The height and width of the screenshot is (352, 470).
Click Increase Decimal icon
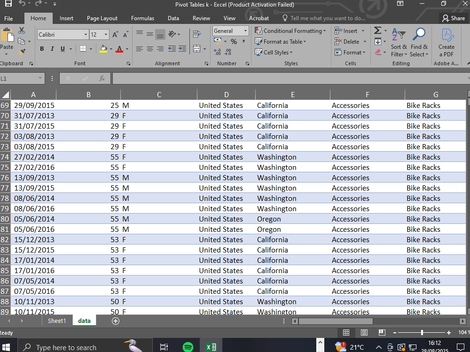[x=217, y=52]
